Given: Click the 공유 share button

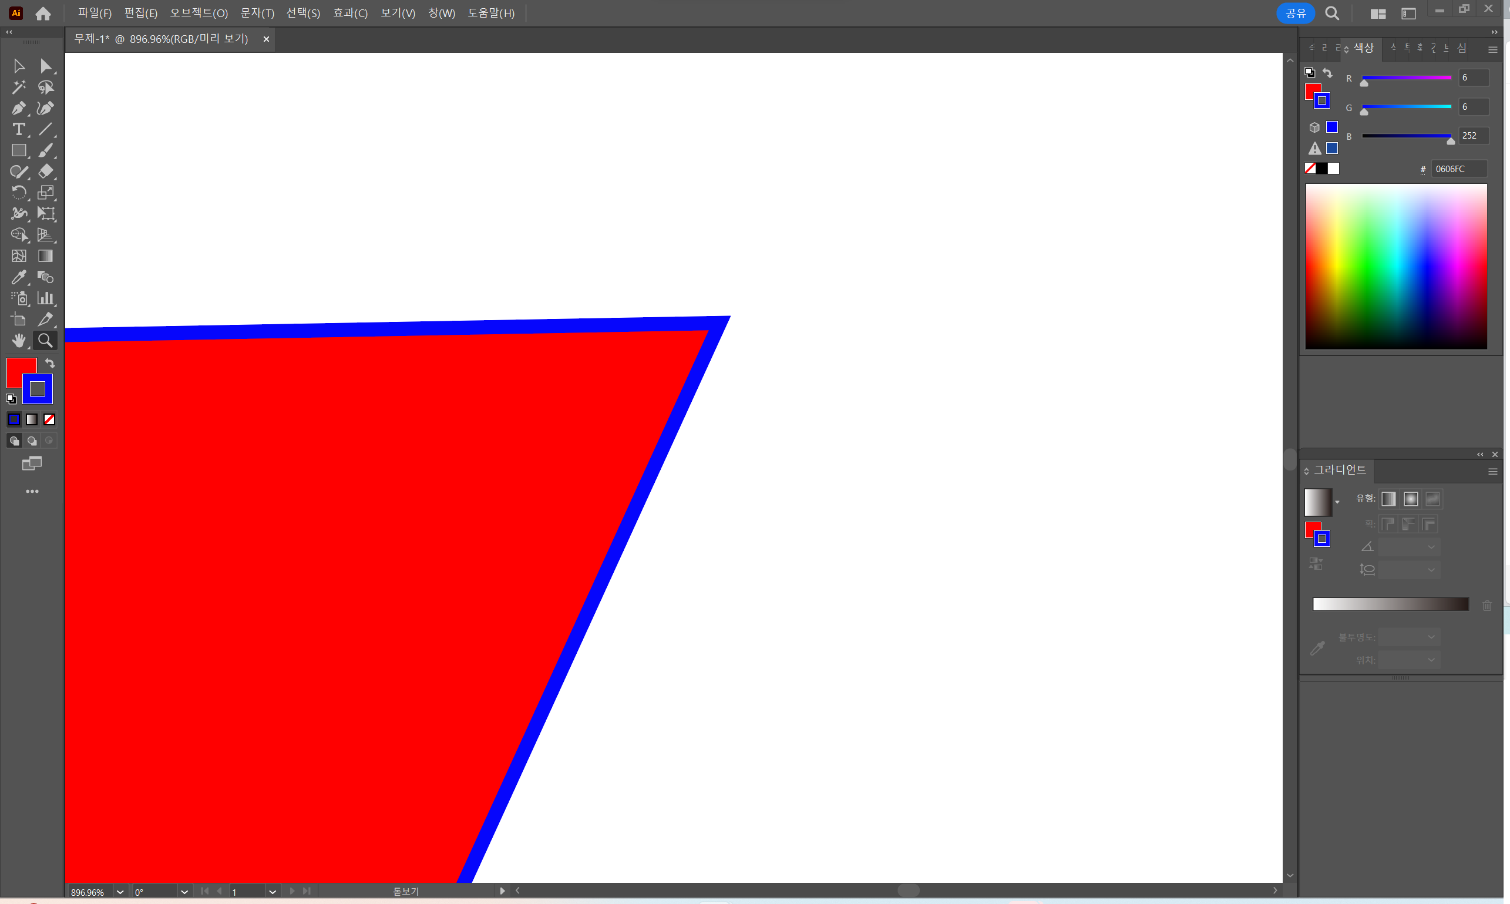Looking at the screenshot, I should click(1295, 13).
